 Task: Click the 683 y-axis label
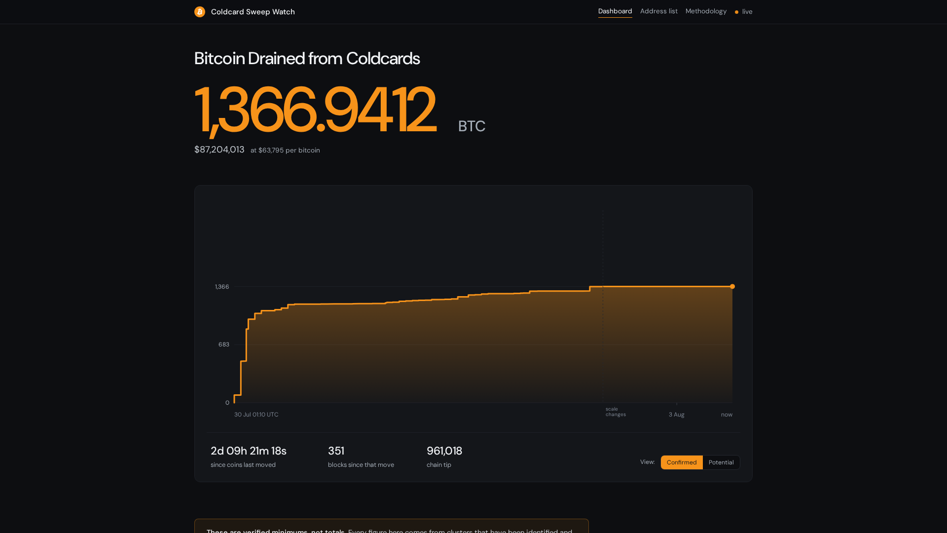click(224, 344)
